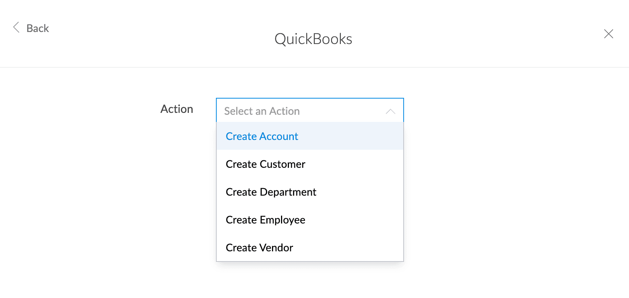Image resolution: width=629 pixels, height=298 pixels.
Task: Click the last list item, Create Vendor
Action: (x=310, y=248)
